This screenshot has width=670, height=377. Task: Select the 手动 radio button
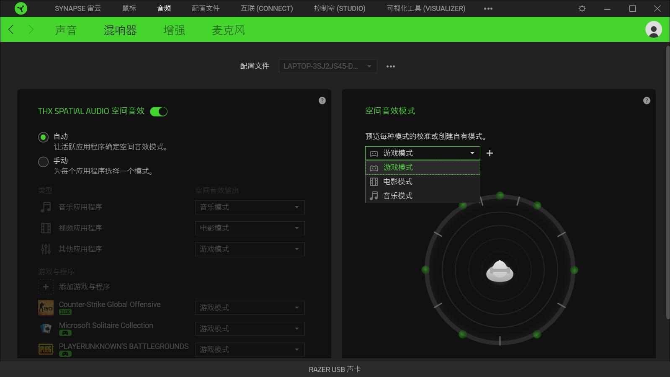(x=43, y=161)
